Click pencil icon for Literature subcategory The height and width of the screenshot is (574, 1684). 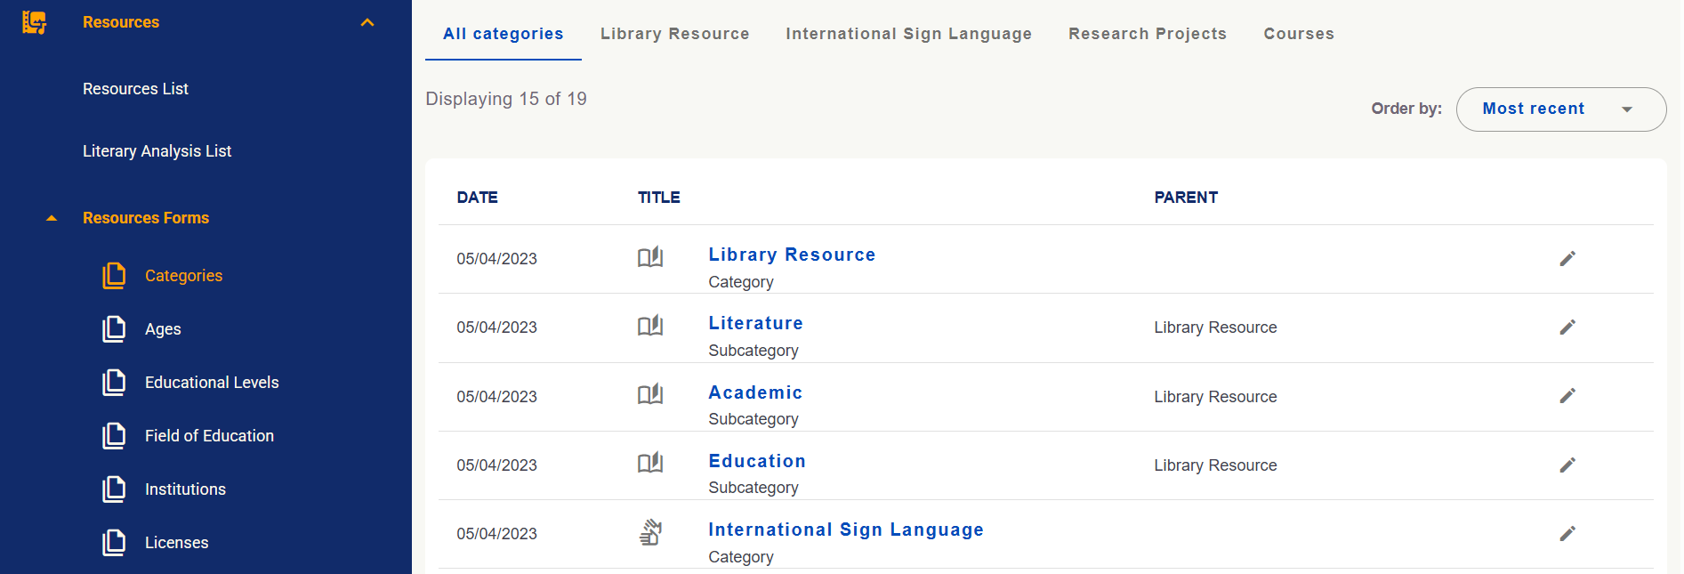(x=1567, y=327)
